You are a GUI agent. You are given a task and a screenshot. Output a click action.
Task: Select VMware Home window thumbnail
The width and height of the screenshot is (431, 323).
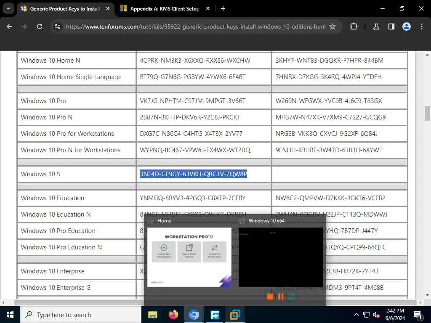(189, 257)
